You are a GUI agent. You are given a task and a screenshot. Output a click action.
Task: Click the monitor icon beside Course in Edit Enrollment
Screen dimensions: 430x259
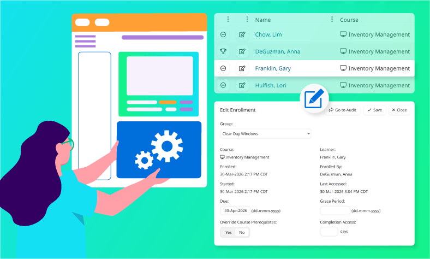click(222, 157)
